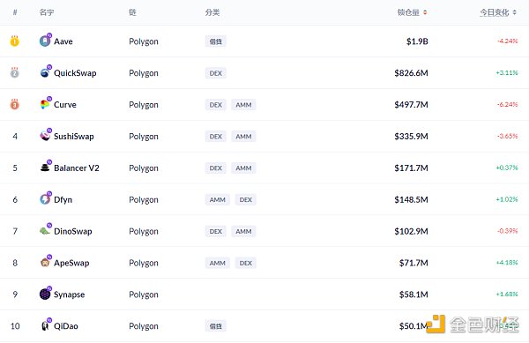529x343 pixels.
Task: Select the DEX tag in QuickSwap row
Action: tap(216, 73)
